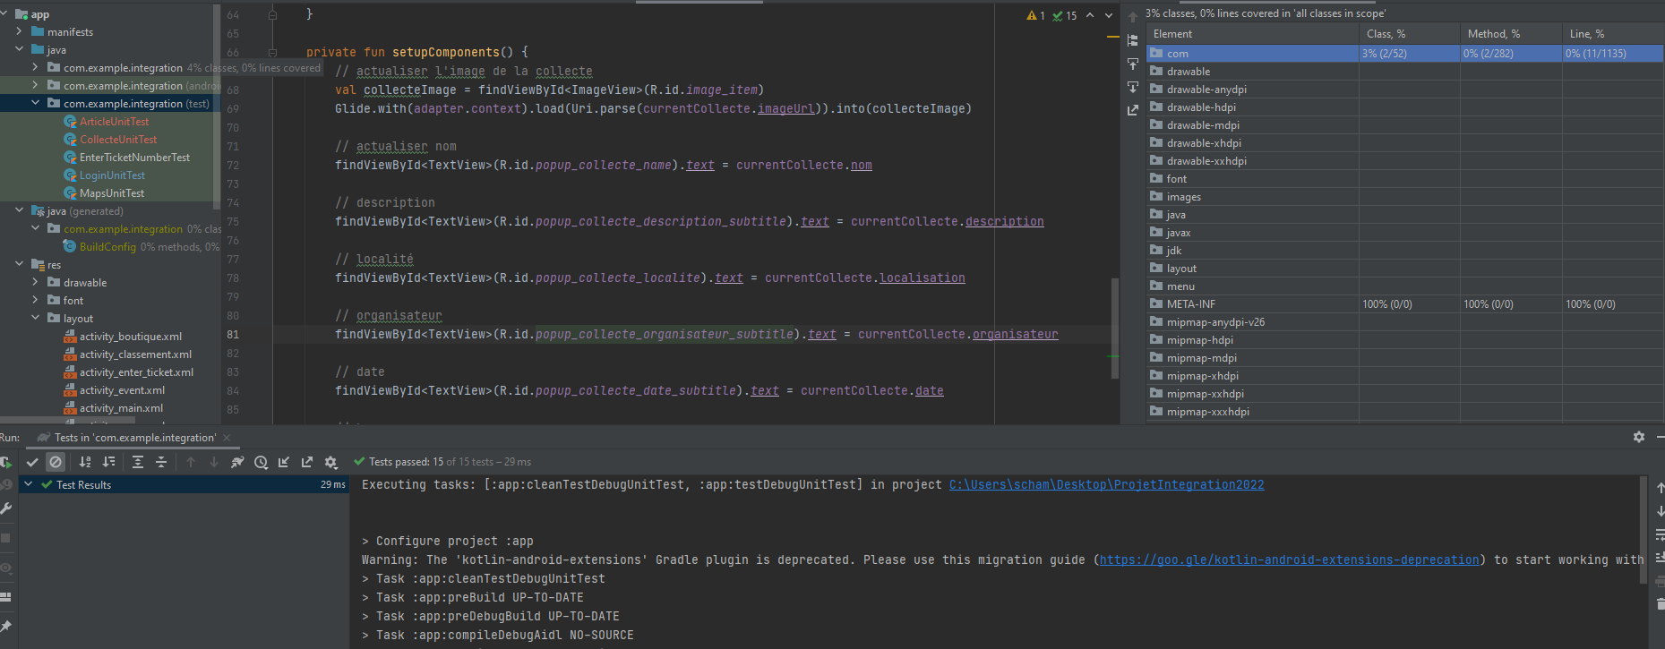Screen dimensions: 1665x649
Task: Sort test results by duration
Action: click(108, 462)
